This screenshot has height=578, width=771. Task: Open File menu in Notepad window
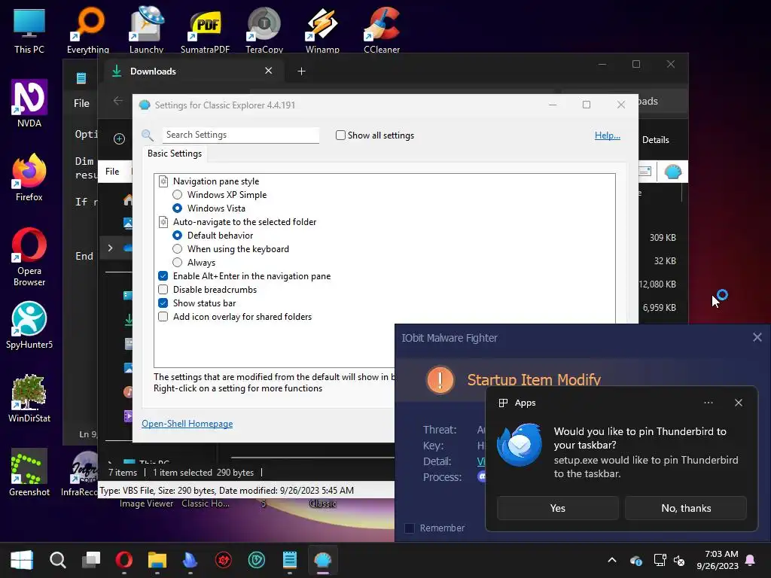(x=81, y=103)
